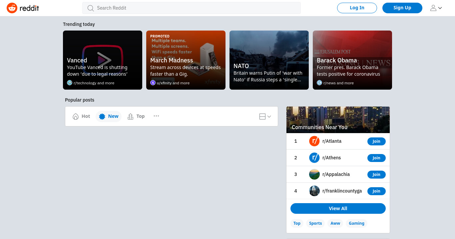Click the u/xfinity avatar icon
This screenshot has height=239, width=455.
[153, 83]
